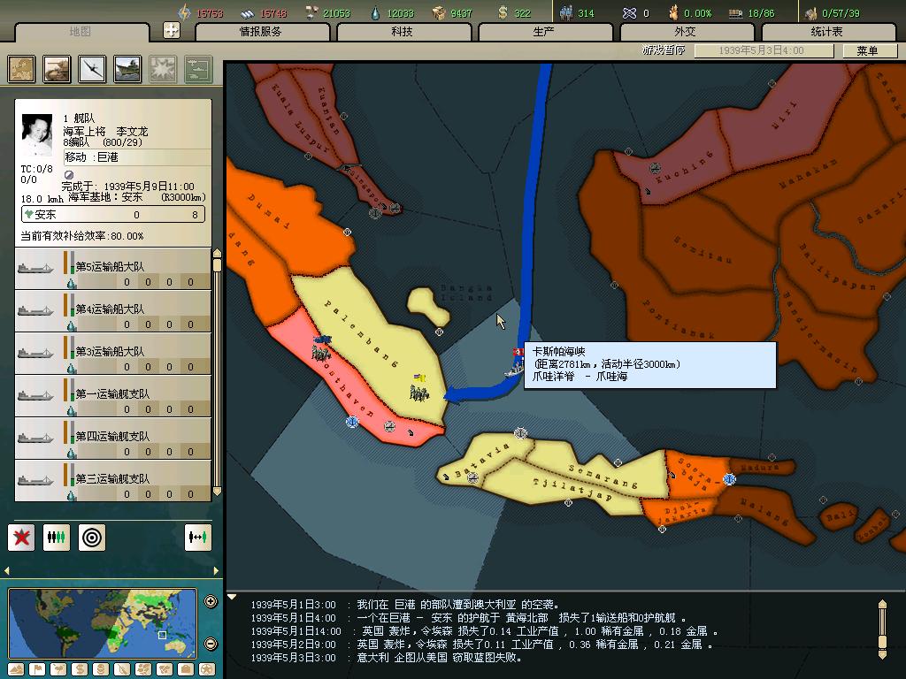
Task: Click the transport capacity truck icon
Action: [x=735, y=12]
